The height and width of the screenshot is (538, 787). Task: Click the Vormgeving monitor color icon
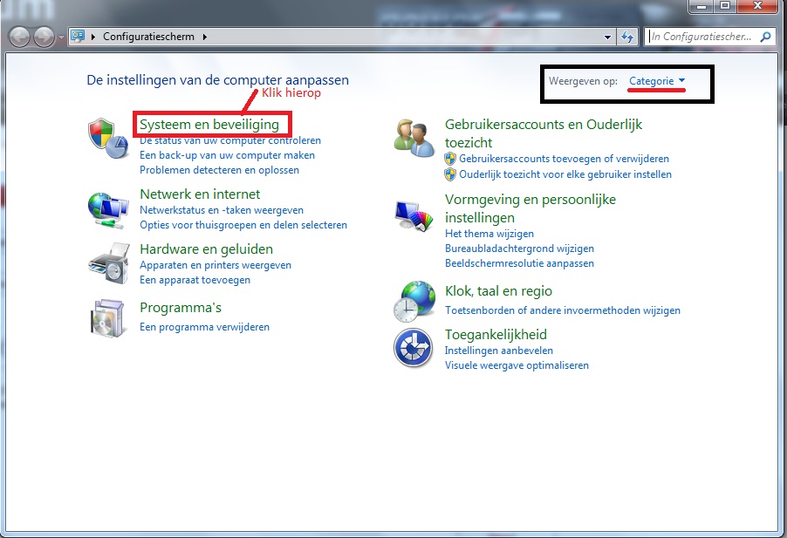coord(414,215)
